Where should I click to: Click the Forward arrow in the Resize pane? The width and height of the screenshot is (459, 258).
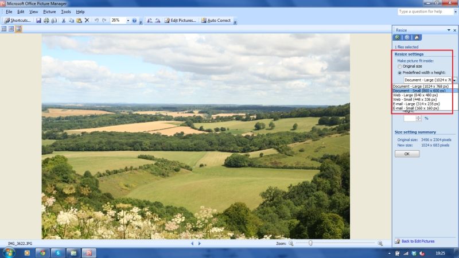coord(407,37)
